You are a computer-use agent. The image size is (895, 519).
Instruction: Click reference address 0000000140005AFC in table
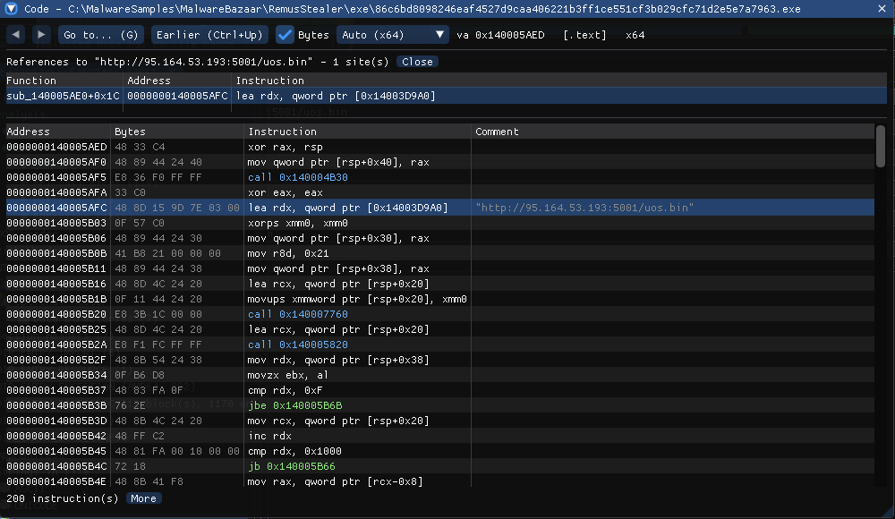pos(177,96)
